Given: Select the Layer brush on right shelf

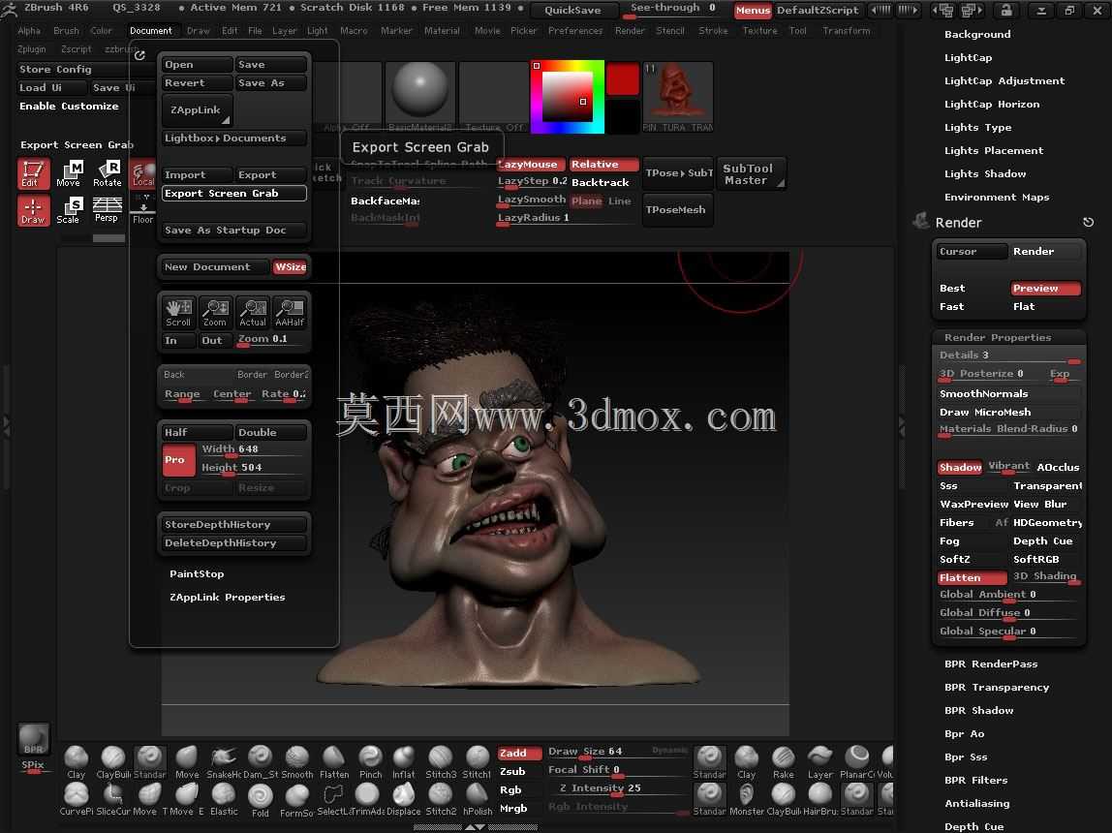Looking at the screenshot, I should pyautogui.click(x=819, y=762).
